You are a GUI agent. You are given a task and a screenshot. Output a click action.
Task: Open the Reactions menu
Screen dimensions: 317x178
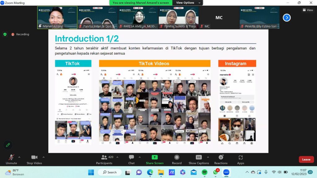221,159
